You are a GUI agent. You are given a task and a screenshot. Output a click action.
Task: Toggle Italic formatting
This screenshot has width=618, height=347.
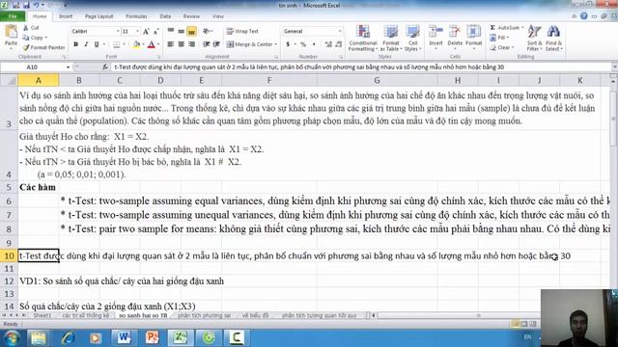(x=86, y=44)
